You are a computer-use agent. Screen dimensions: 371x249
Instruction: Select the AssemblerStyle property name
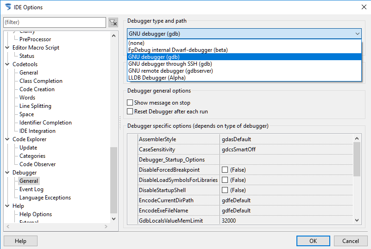157,139
